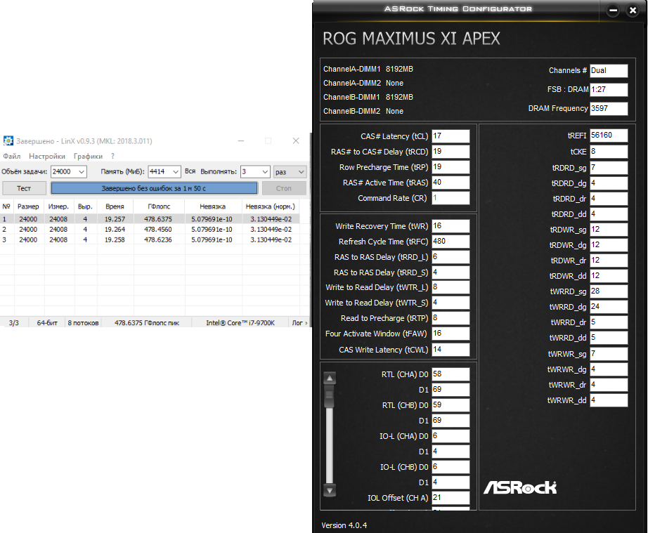Click the RAS# Active Time (tRAS) field
Viewport: 648px width, 533px height.
[x=451, y=183]
